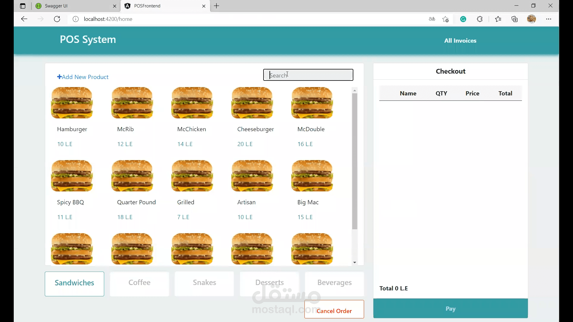Viewport: 573px width, 322px height.
Task: Open Grammarly extension icon
Action: pos(463,19)
